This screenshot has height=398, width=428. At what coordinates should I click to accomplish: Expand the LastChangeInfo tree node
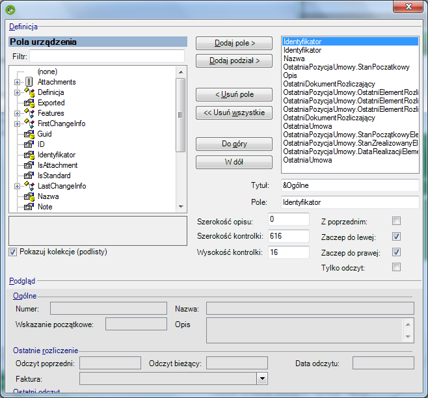17,186
